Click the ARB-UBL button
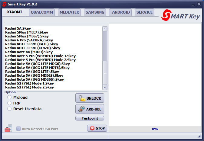Image resolution: width=204 pixels, height=141 pixels. coord(90,109)
